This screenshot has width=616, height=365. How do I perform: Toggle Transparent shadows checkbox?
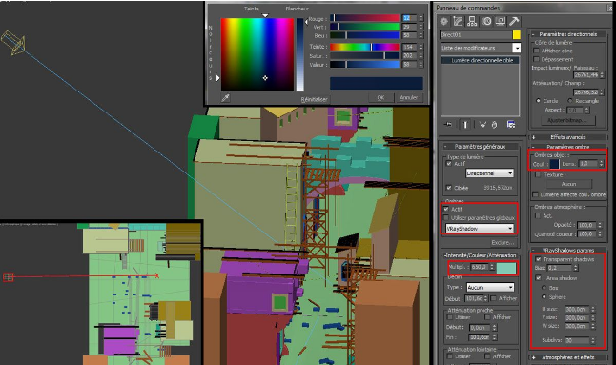[539, 259]
